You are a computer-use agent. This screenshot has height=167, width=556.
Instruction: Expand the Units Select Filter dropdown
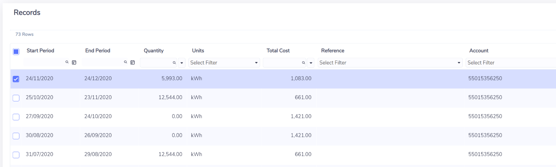point(224,63)
